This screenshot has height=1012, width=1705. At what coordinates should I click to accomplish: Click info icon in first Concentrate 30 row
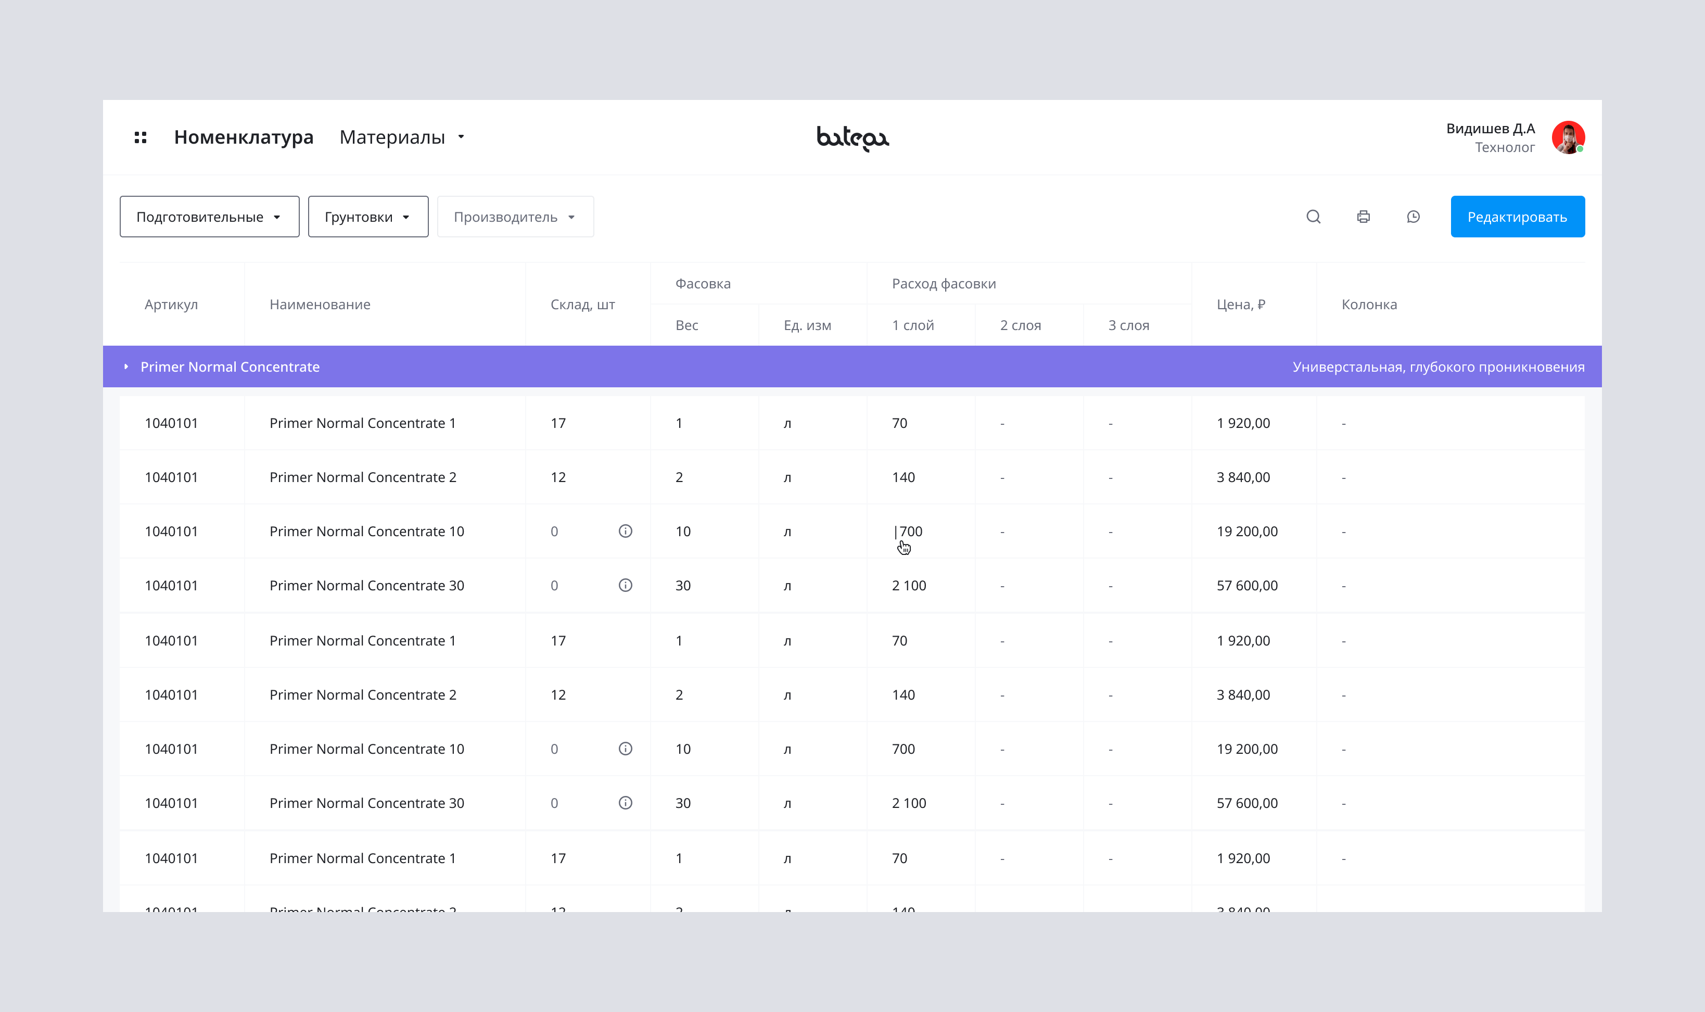coord(625,585)
